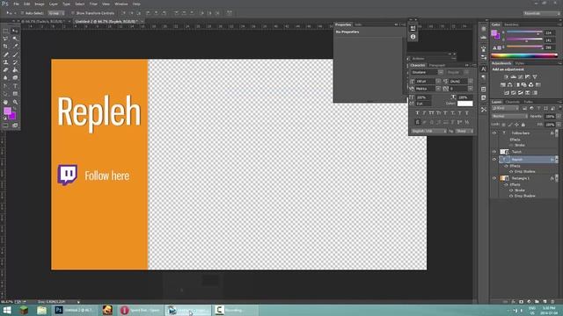Select the Blur tool
The image size is (563, 316).
(x=5, y=77)
